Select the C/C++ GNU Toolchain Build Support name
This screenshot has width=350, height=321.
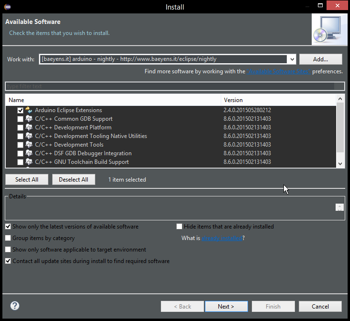82,162
